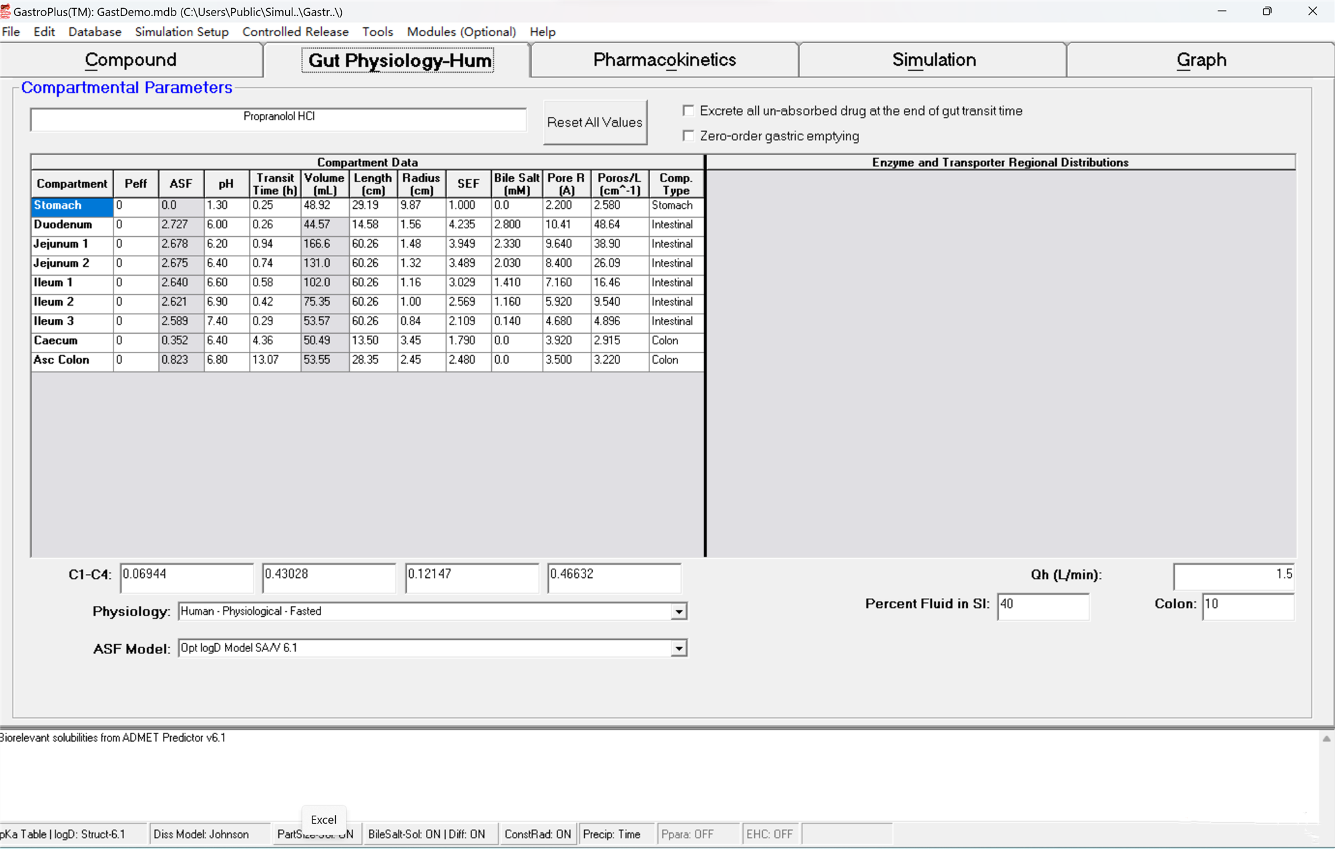Image resolution: width=1335 pixels, height=849 pixels.
Task: Select the Ileum 3 compartment row
Action: 72,322
